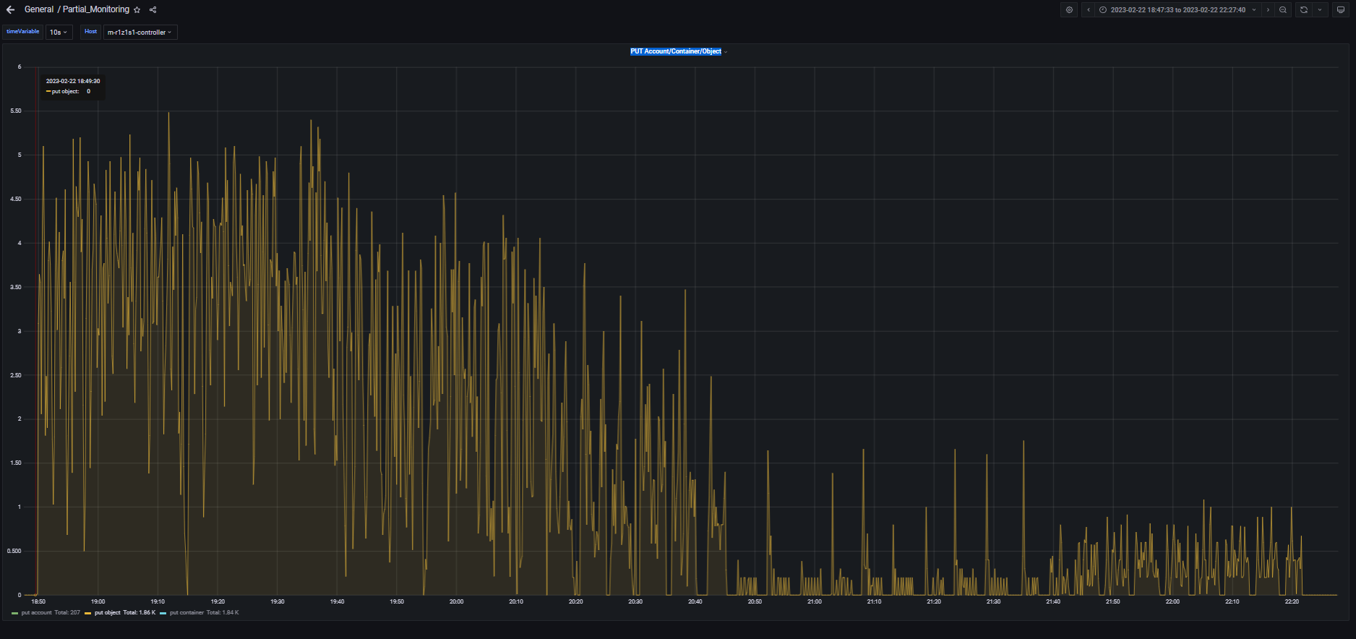Click the Partial_Monitoring dashboard title
Viewport: 1356px width, 639px height.
[x=96, y=9]
